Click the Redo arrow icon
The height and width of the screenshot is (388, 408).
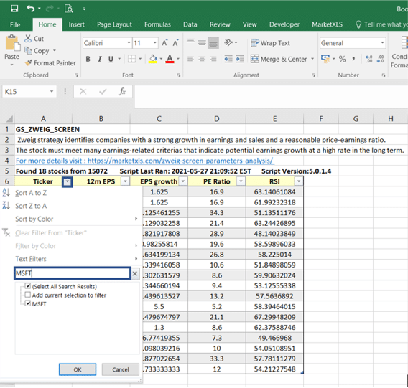[50, 9]
